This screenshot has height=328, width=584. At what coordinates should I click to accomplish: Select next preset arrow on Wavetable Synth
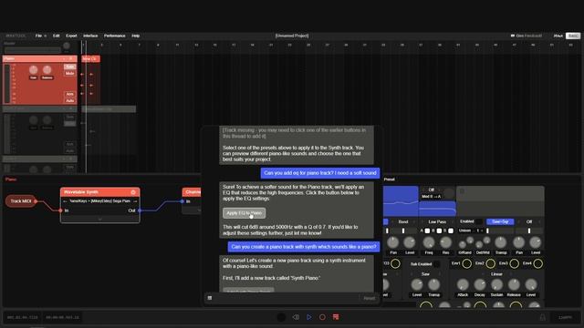pos(135,201)
